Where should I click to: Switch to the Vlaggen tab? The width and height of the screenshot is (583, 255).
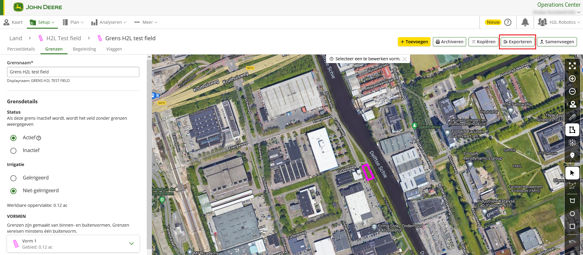pyautogui.click(x=114, y=49)
